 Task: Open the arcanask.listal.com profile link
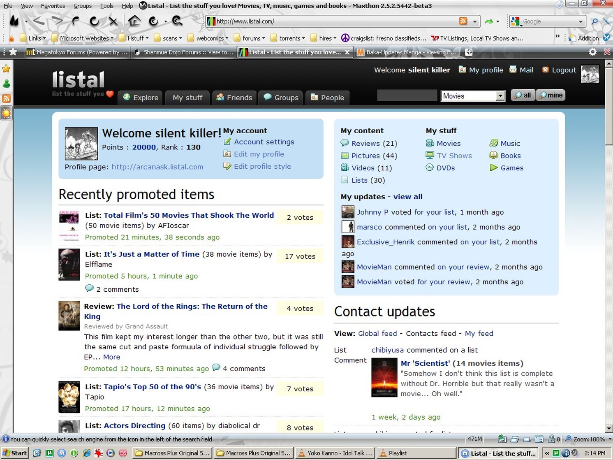click(157, 167)
